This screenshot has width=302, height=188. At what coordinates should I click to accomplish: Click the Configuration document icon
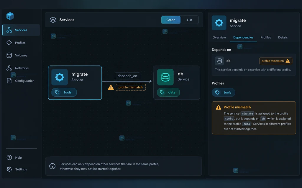[x=9, y=81]
